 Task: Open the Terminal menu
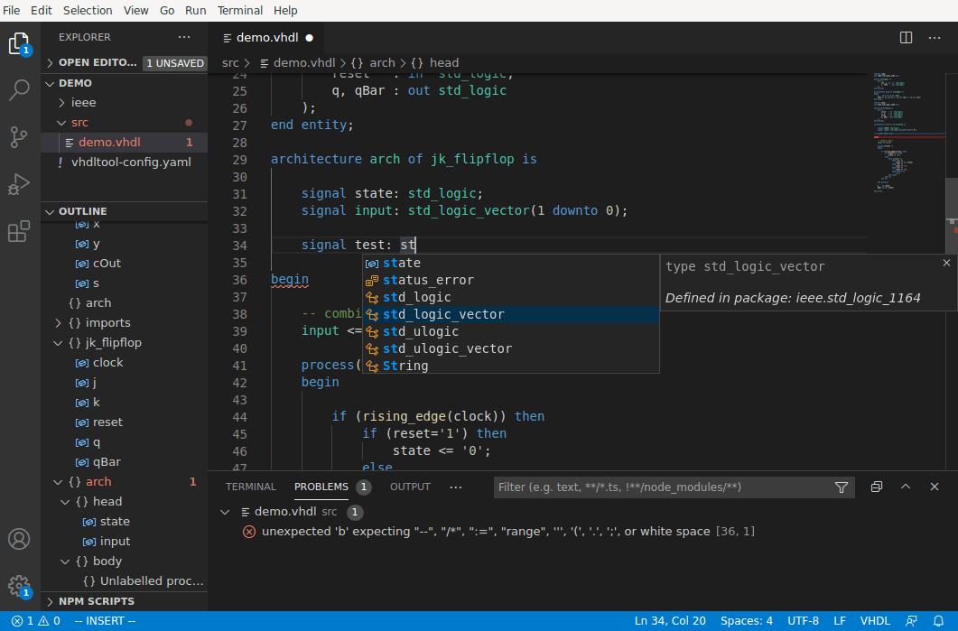[240, 11]
